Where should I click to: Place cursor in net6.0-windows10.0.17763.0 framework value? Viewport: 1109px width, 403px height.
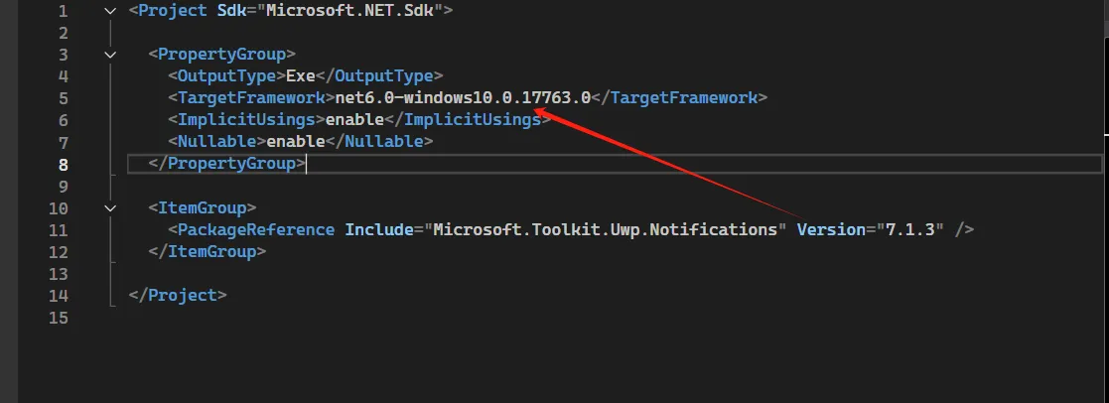pos(463,98)
